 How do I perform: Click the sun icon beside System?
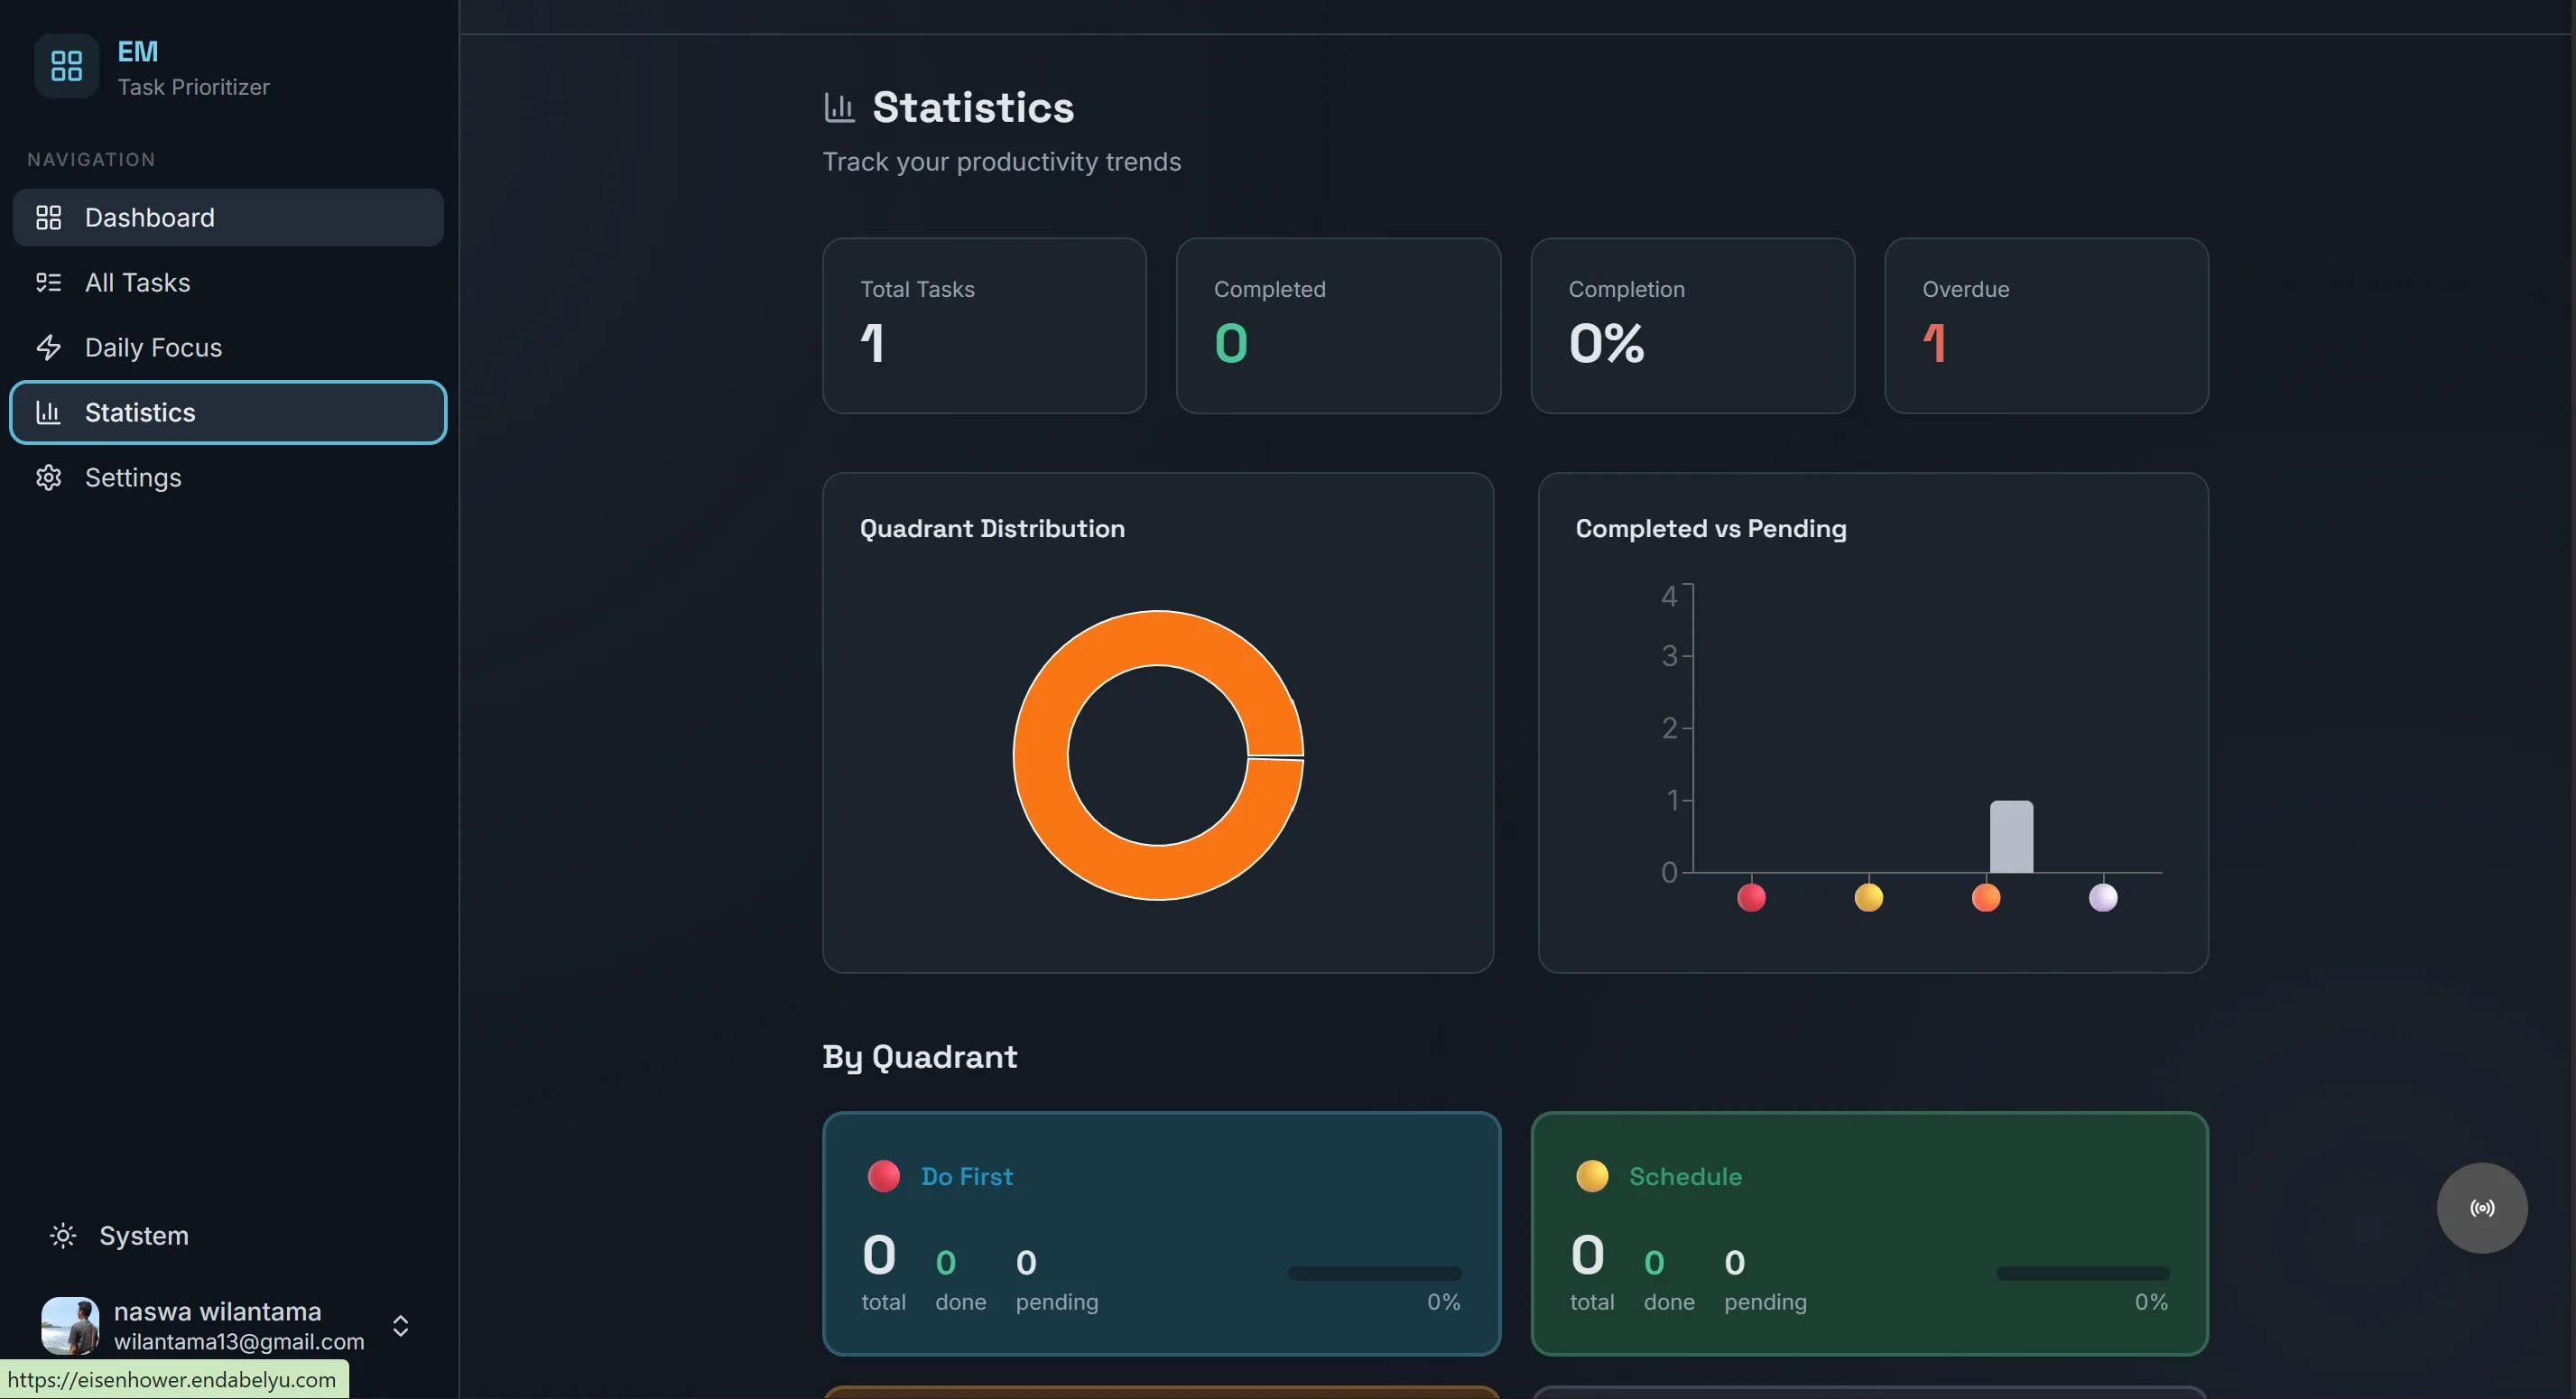click(x=63, y=1236)
